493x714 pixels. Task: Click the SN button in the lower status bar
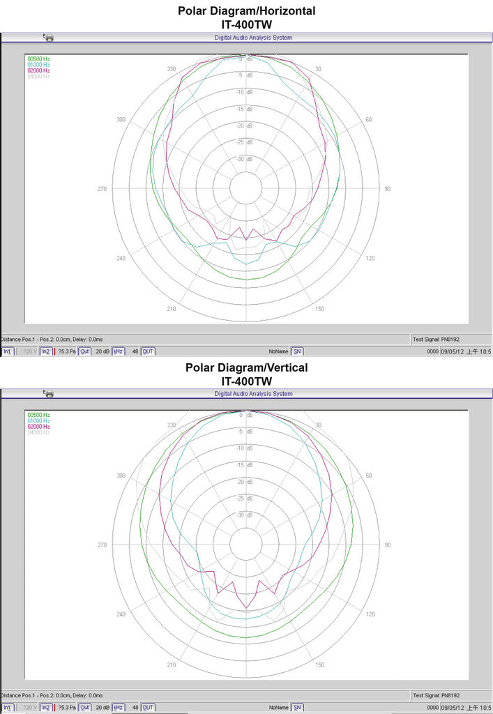pyautogui.click(x=297, y=708)
